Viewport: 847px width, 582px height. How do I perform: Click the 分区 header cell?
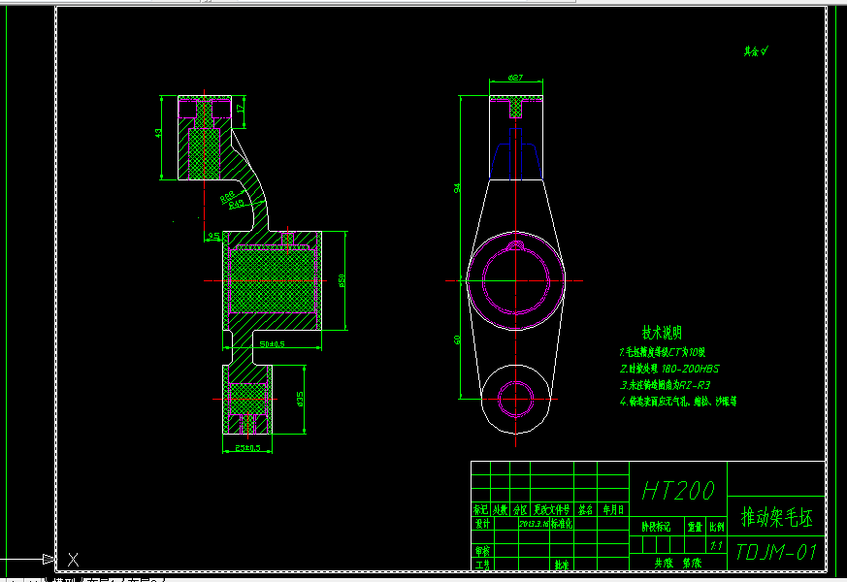pyautogui.click(x=520, y=509)
